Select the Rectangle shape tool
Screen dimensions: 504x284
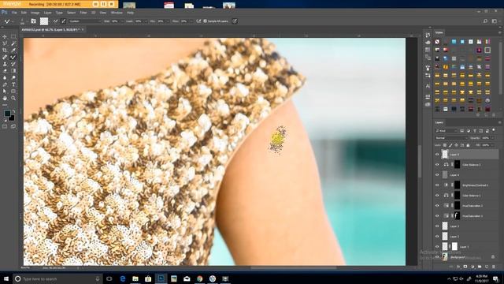coord(13,92)
